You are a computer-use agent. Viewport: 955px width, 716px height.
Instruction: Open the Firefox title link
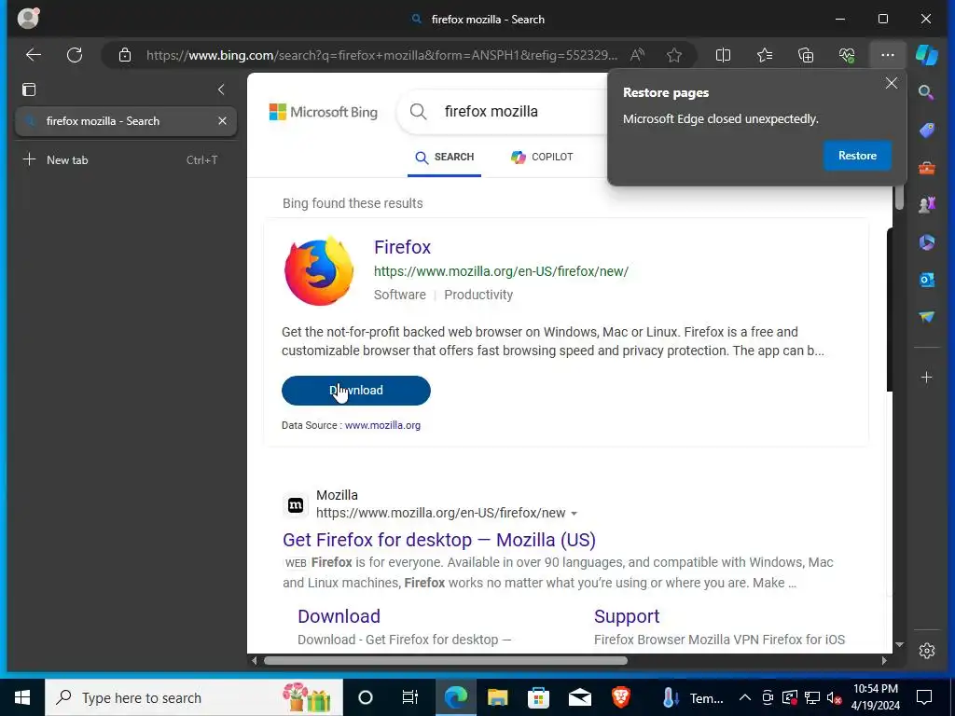click(x=402, y=247)
